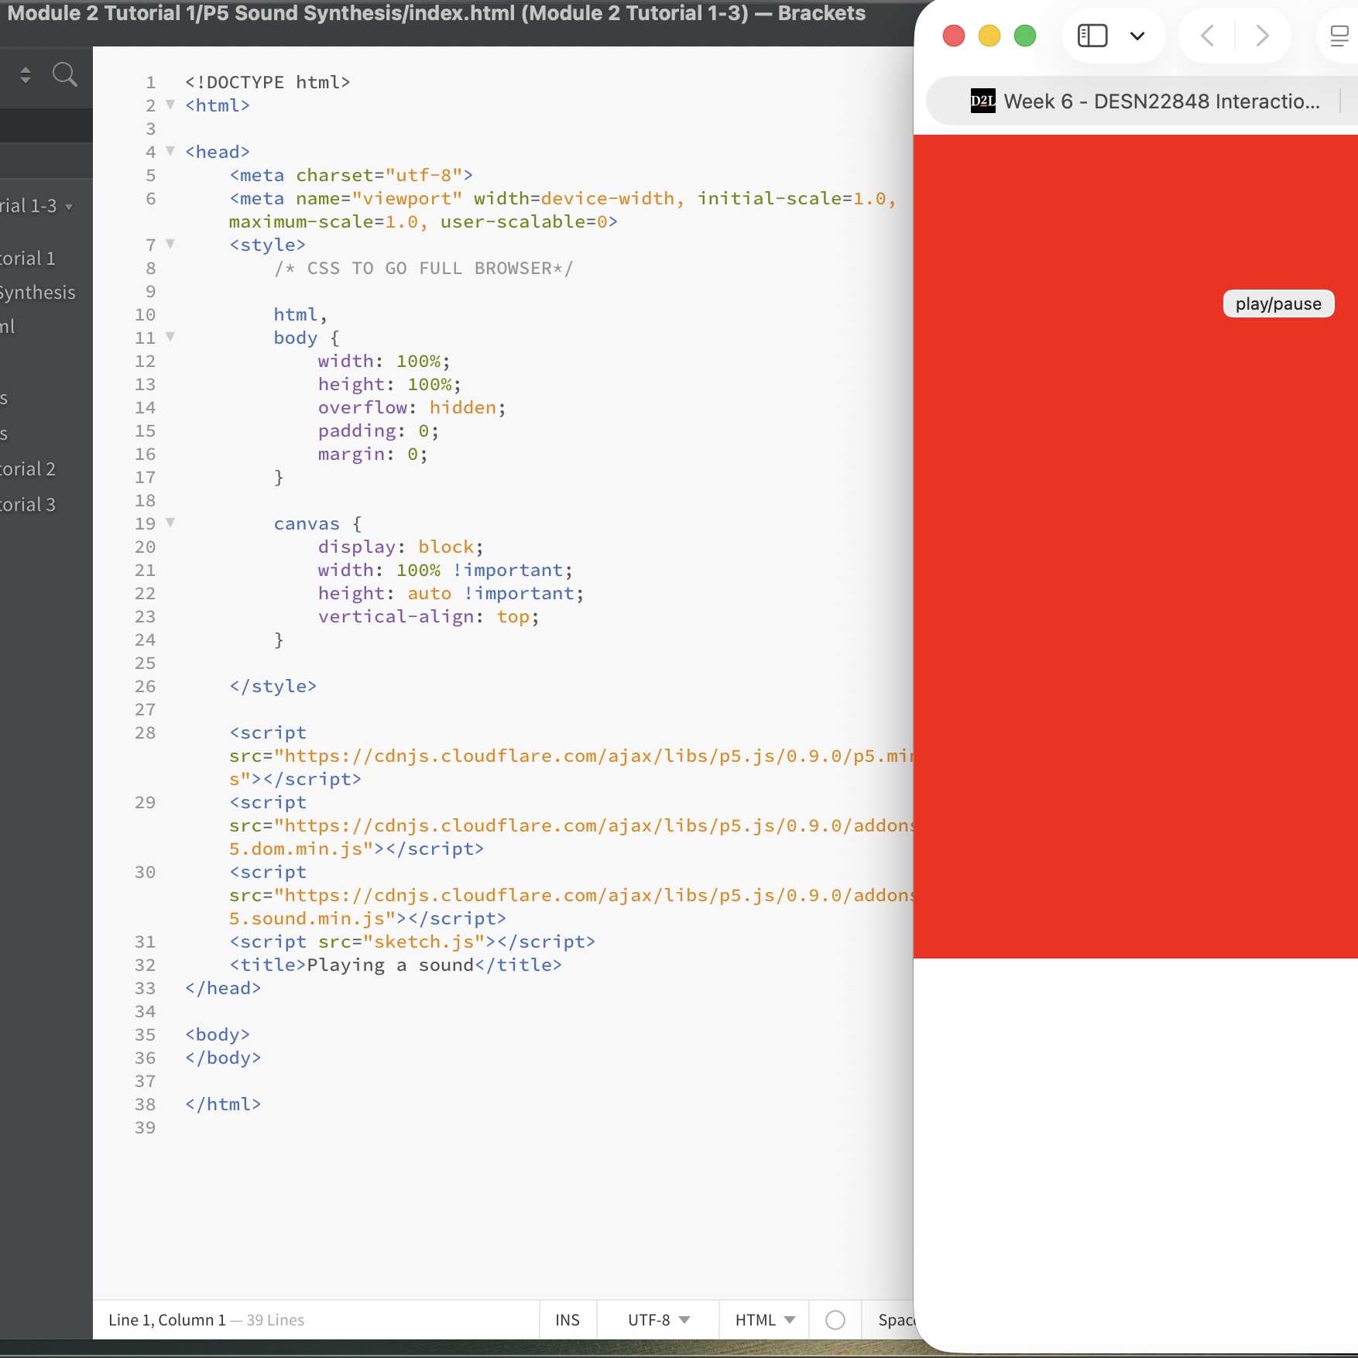Image resolution: width=1358 pixels, height=1358 pixels.
Task: Toggle the Safari sidebar
Action: tap(1092, 36)
